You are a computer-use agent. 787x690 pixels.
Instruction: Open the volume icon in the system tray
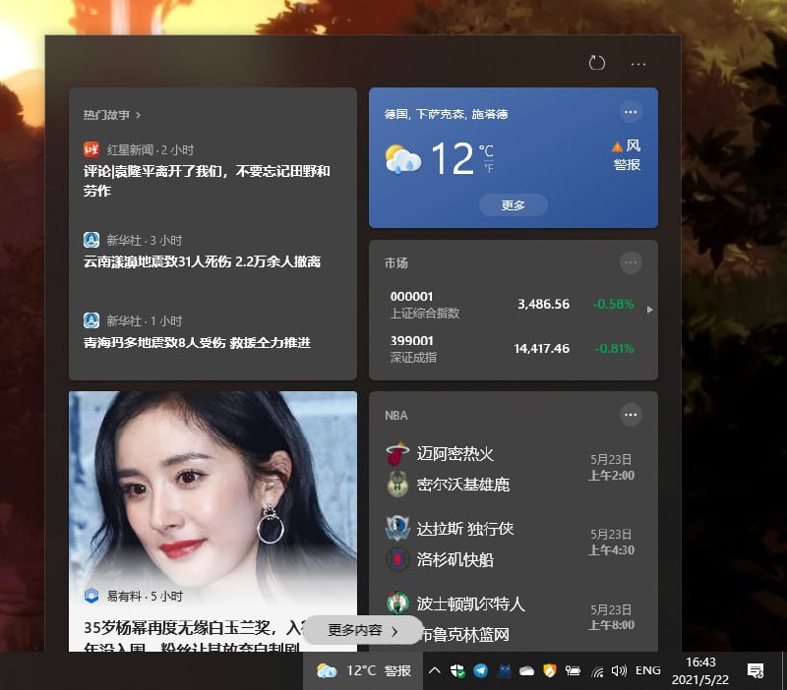click(x=620, y=669)
